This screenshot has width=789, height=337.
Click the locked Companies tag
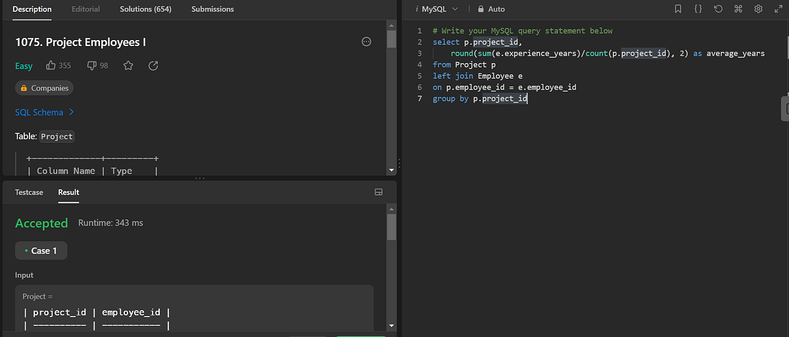click(44, 88)
